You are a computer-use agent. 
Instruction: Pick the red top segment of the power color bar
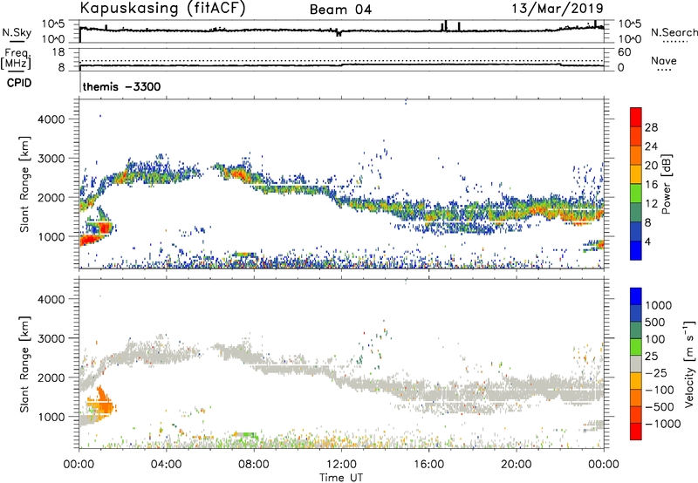[x=636, y=117]
